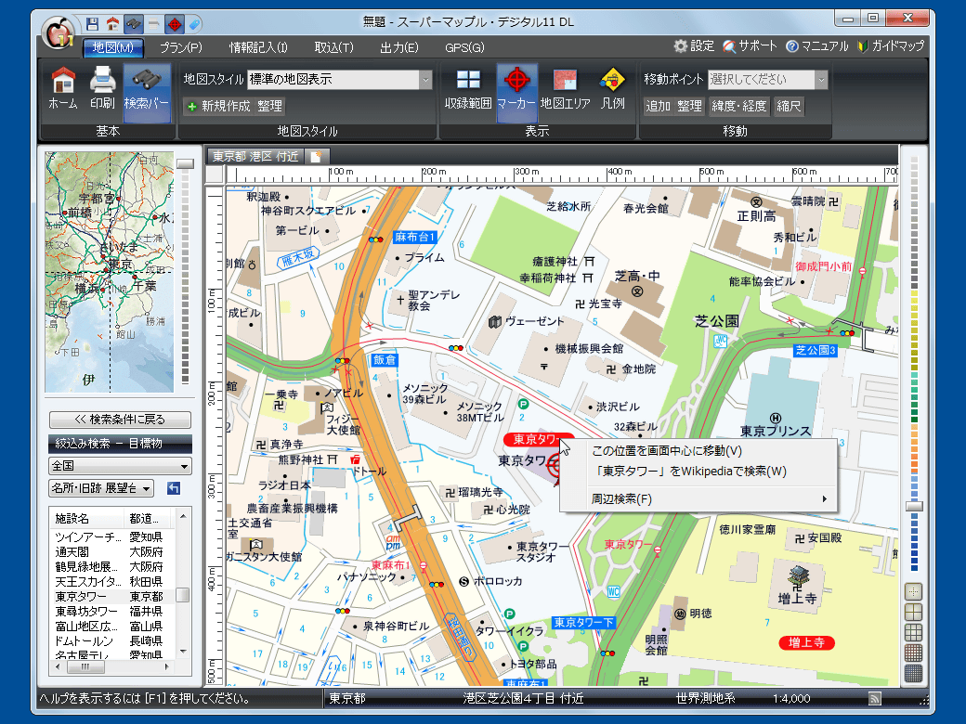The width and height of the screenshot is (966, 724).
Task: Open the プラン(P) ribbon tab
Action: click(x=181, y=47)
